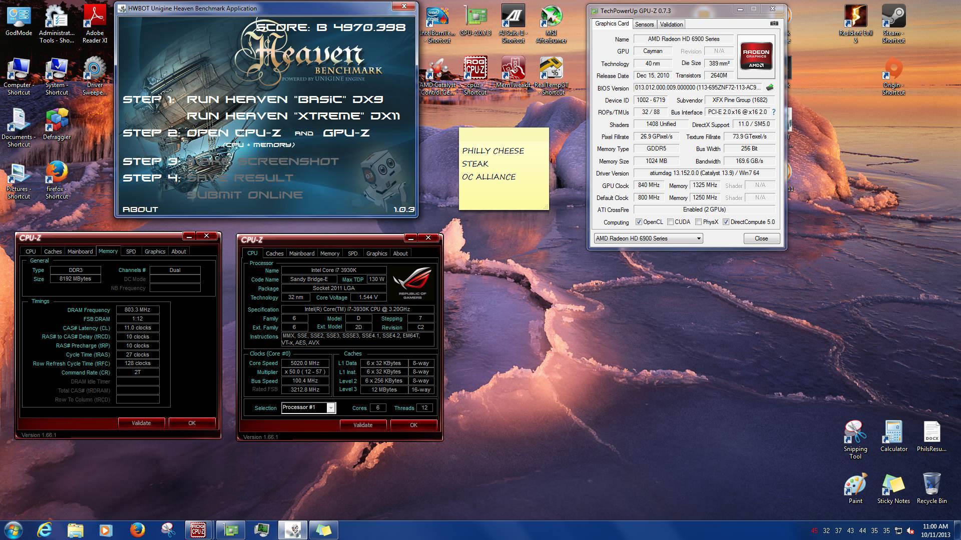Open Computer shortcut on desktop
The width and height of the screenshot is (961, 540).
tap(19, 76)
